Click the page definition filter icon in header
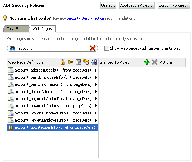 click(78, 62)
